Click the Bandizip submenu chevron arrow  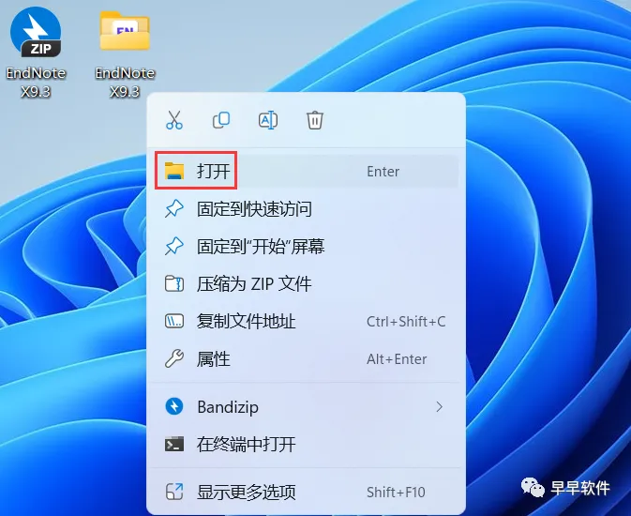pos(440,407)
